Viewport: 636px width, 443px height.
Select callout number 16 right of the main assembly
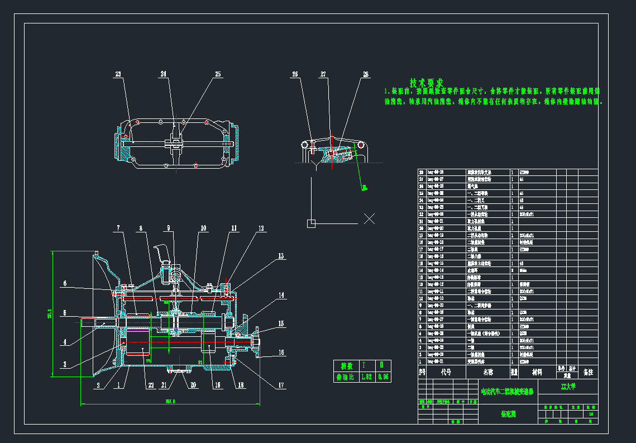(281, 353)
